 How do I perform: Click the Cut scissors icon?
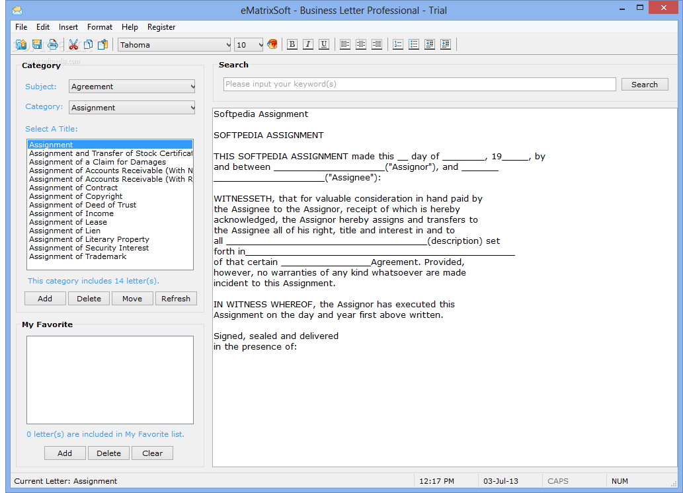coord(73,44)
